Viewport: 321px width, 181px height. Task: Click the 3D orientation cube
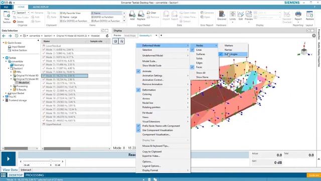(304, 51)
